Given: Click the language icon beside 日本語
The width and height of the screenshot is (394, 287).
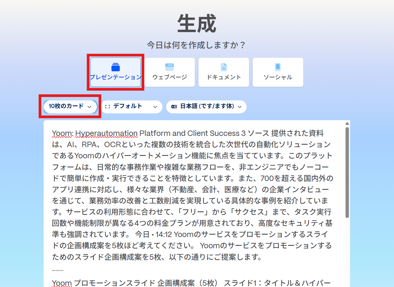Looking at the screenshot, I should pyautogui.click(x=174, y=107).
